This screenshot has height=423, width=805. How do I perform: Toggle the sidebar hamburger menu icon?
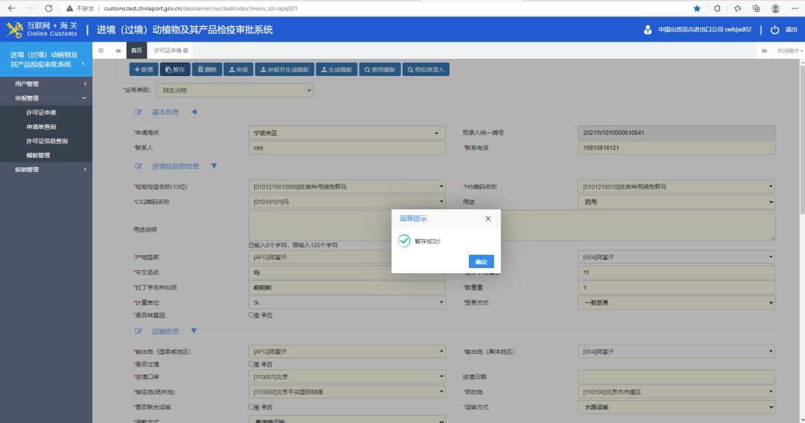(101, 51)
